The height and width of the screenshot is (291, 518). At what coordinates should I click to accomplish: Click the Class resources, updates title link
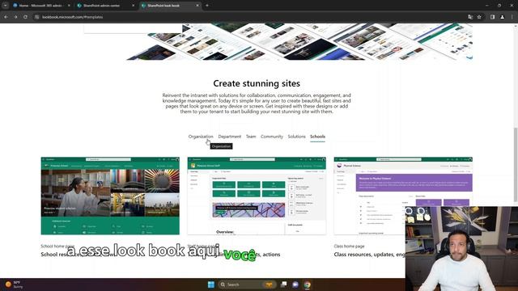pos(369,255)
